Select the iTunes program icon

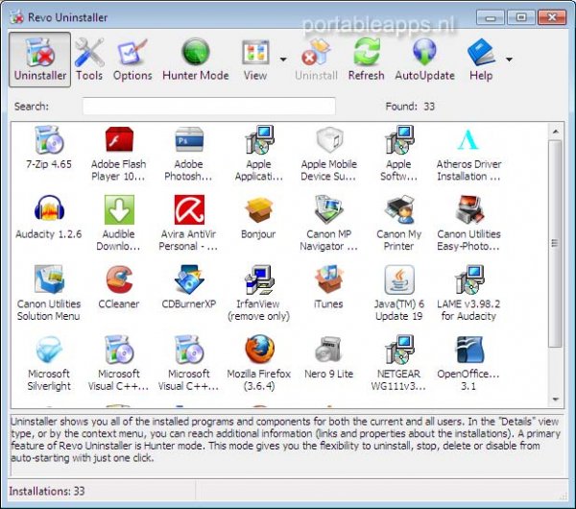(x=328, y=280)
